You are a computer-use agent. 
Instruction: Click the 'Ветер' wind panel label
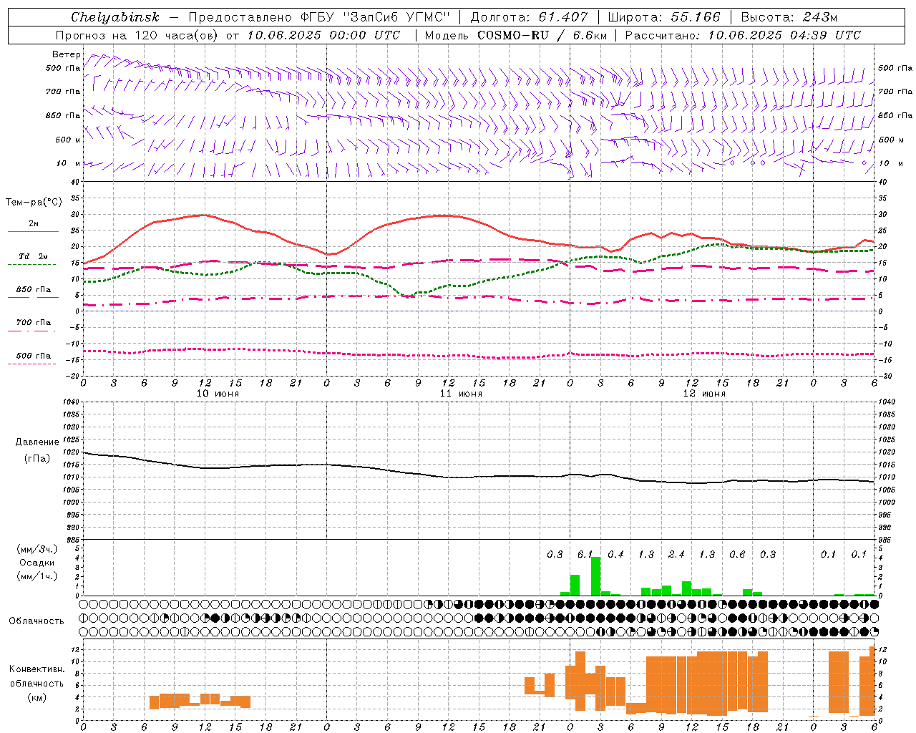67,54
